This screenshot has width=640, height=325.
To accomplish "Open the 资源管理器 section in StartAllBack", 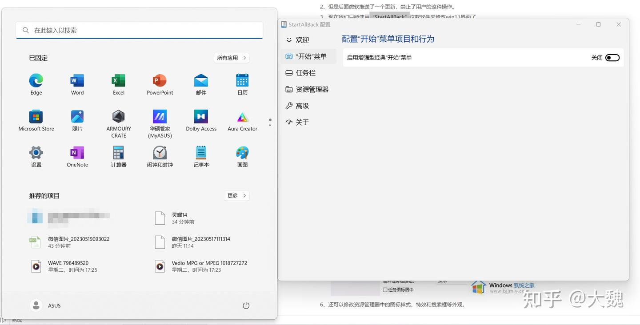I will pos(312,89).
